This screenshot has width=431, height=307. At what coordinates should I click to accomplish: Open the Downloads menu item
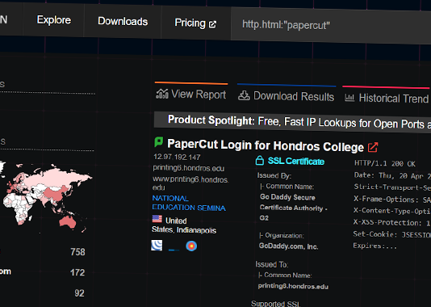pos(123,21)
